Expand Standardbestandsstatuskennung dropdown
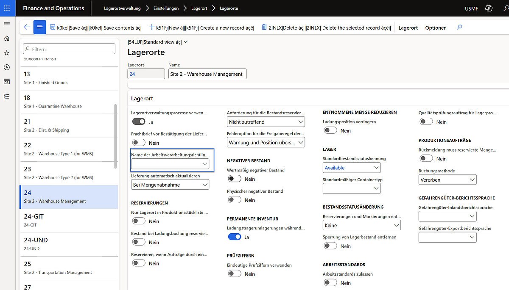 click(352, 168)
